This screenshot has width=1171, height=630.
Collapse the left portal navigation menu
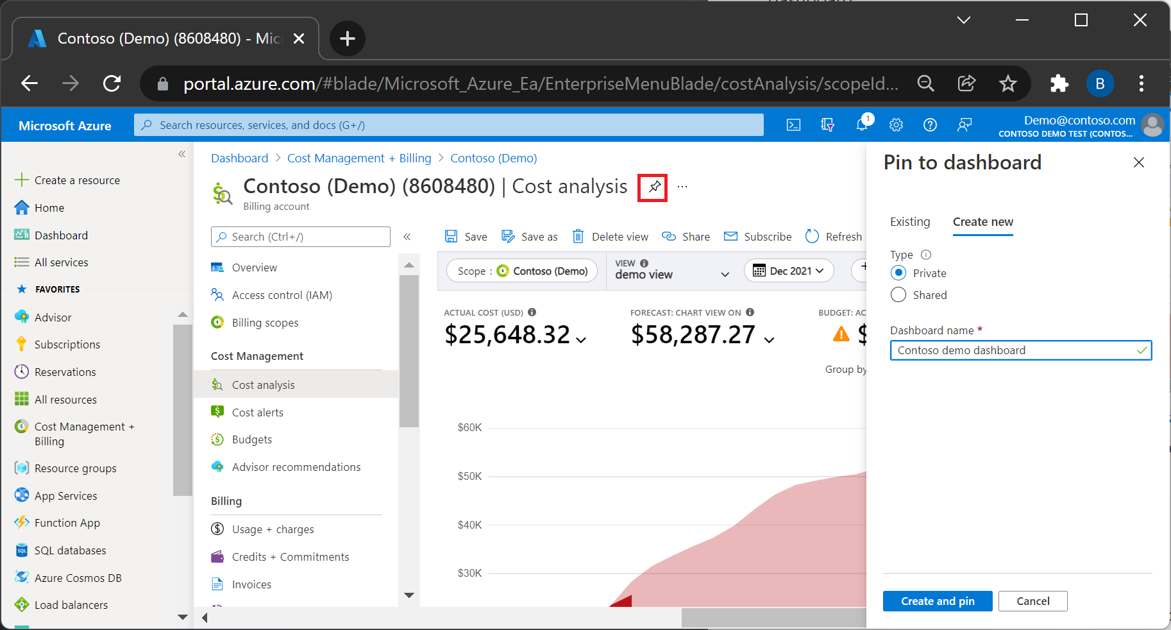point(181,154)
